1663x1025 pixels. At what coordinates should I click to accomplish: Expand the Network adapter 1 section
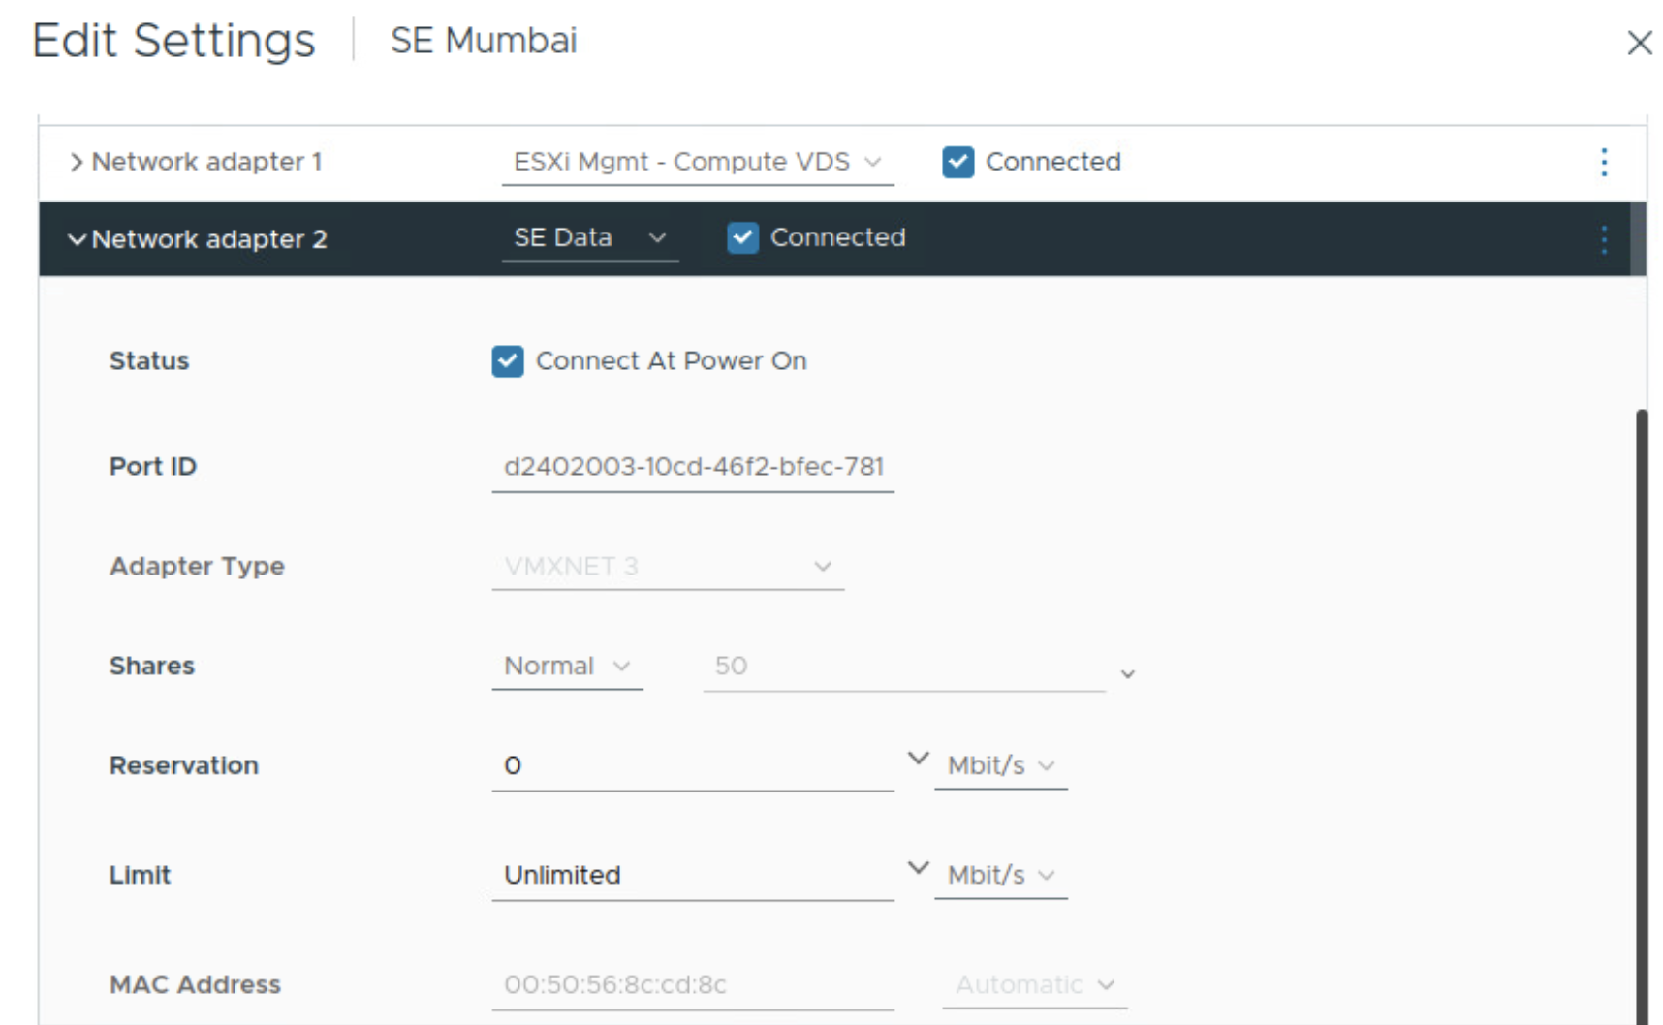pos(77,162)
